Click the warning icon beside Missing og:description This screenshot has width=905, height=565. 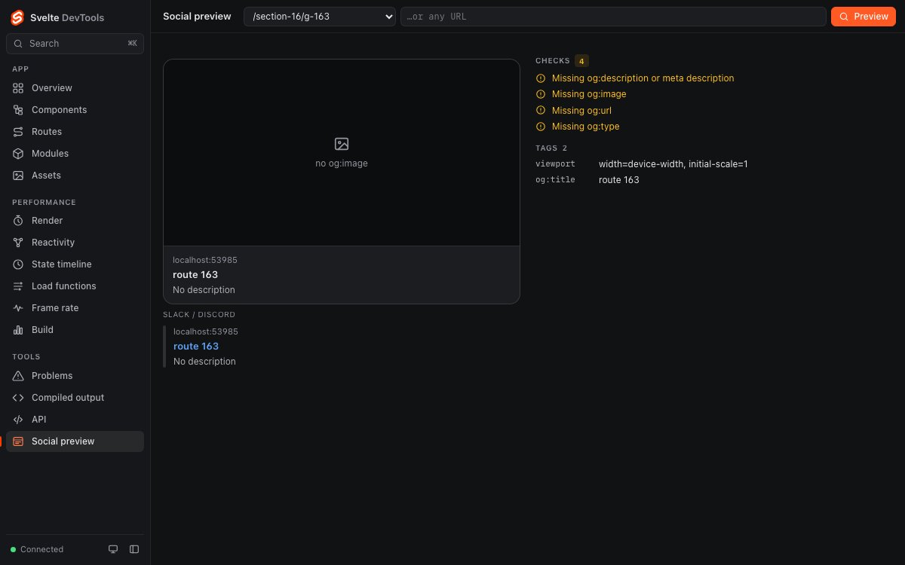[540, 78]
